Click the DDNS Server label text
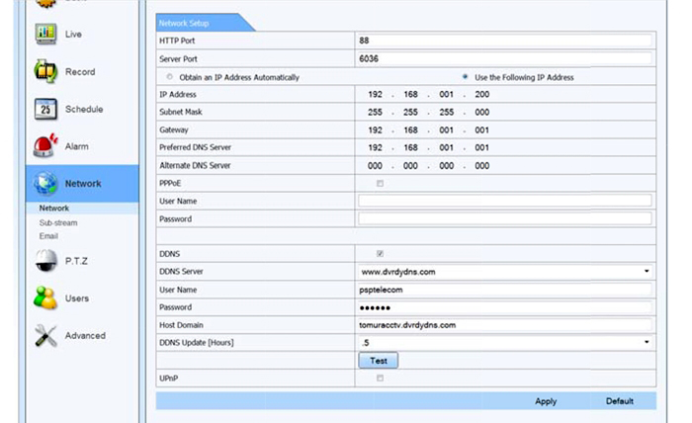The image size is (692, 423). (x=181, y=272)
